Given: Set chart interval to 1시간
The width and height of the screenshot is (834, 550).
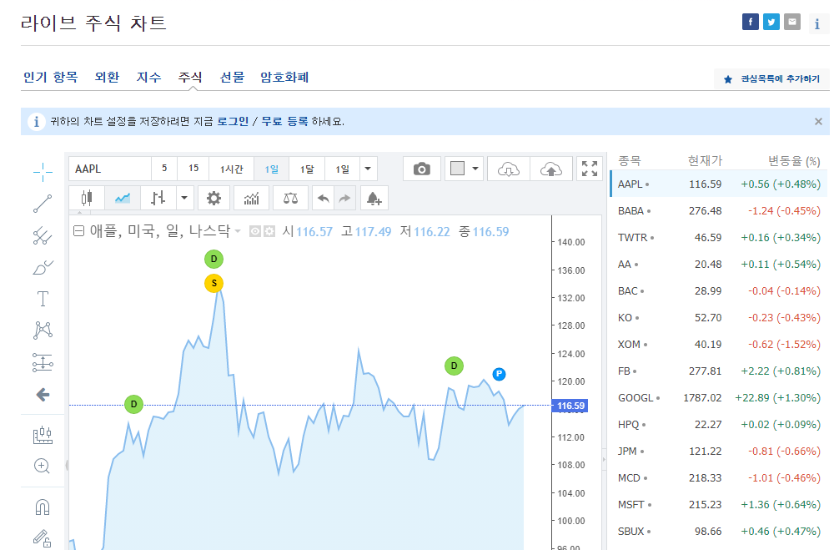Looking at the screenshot, I should pyautogui.click(x=231, y=169).
